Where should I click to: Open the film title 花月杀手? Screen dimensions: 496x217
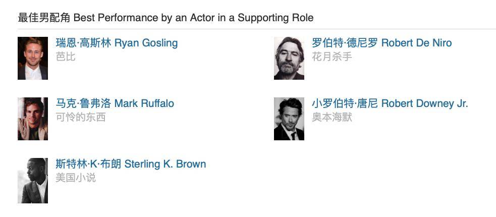tap(332, 57)
